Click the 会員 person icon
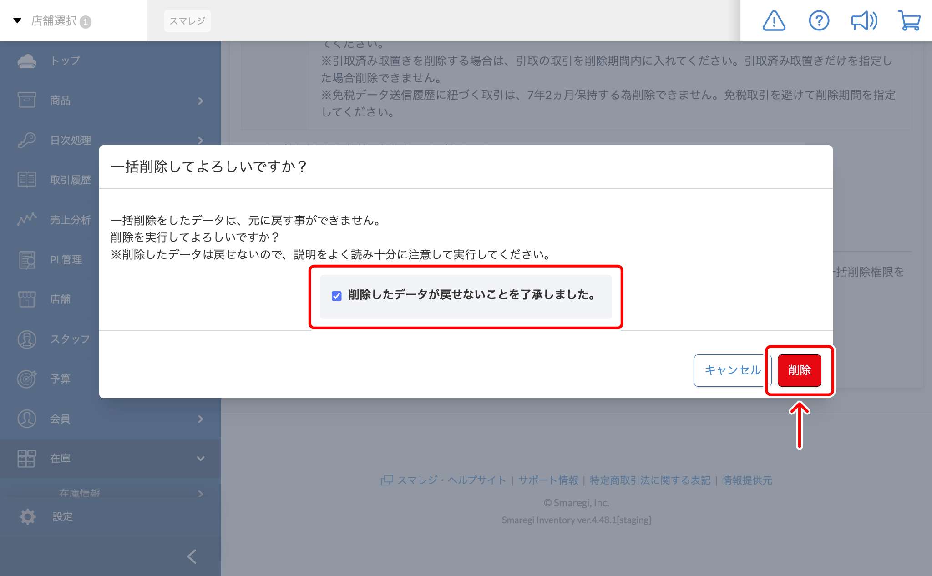The width and height of the screenshot is (932, 576). tap(27, 419)
